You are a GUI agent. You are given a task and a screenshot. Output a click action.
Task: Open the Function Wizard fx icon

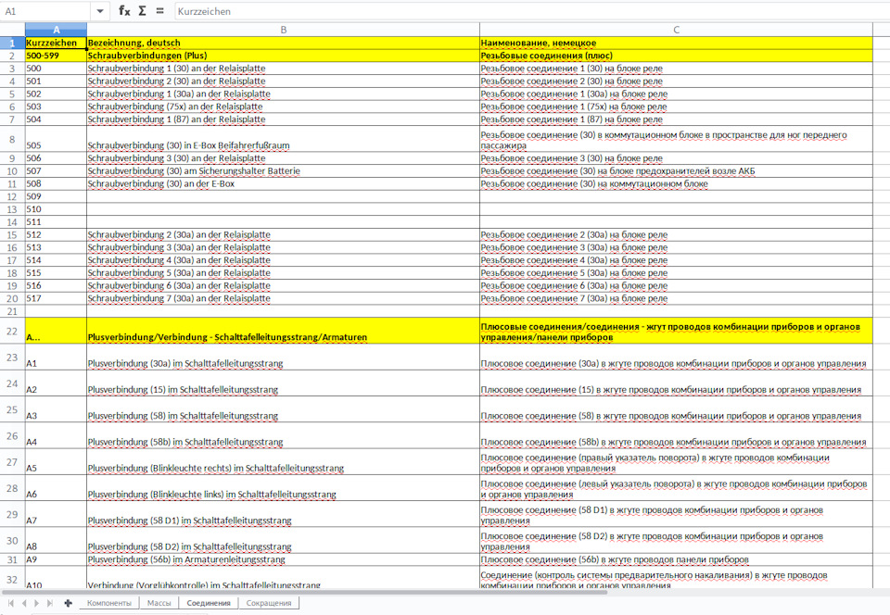click(124, 11)
